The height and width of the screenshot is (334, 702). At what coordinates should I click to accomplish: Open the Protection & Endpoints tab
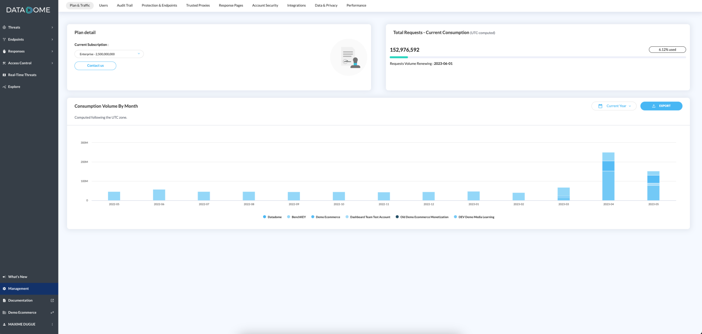(x=159, y=5)
